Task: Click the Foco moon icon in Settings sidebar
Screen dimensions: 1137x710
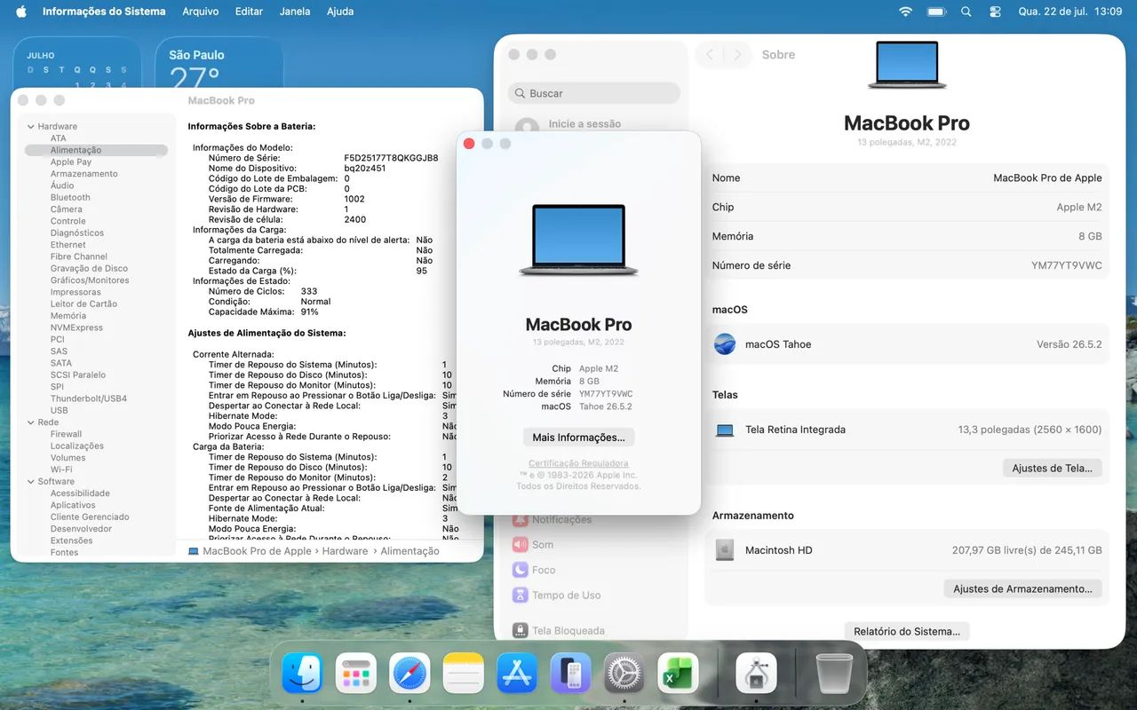Action: click(x=521, y=570)
